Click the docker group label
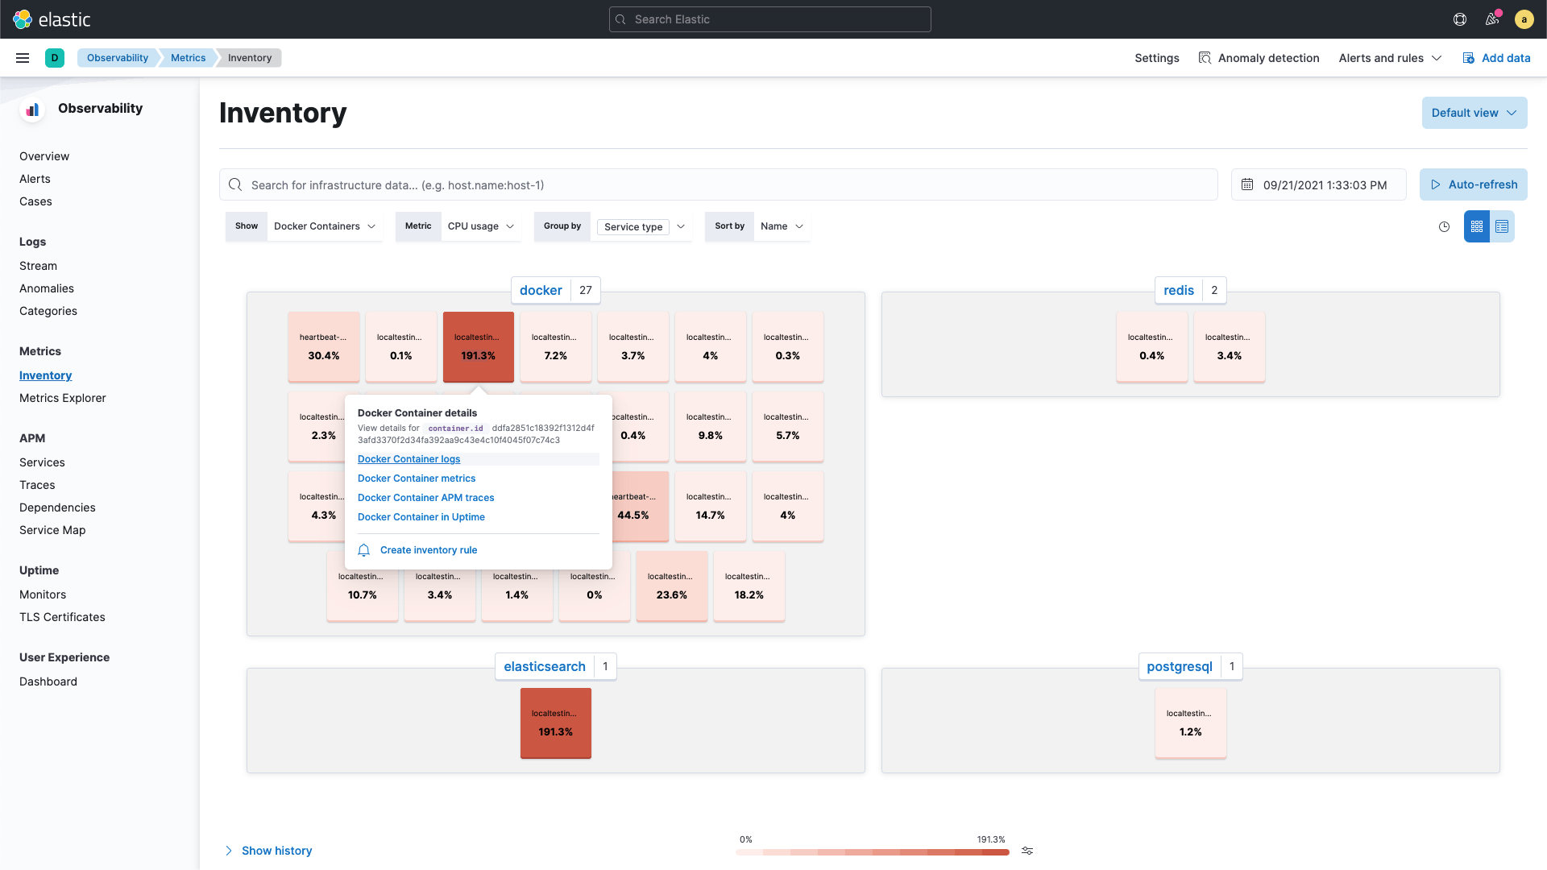 tap(541, 290)
